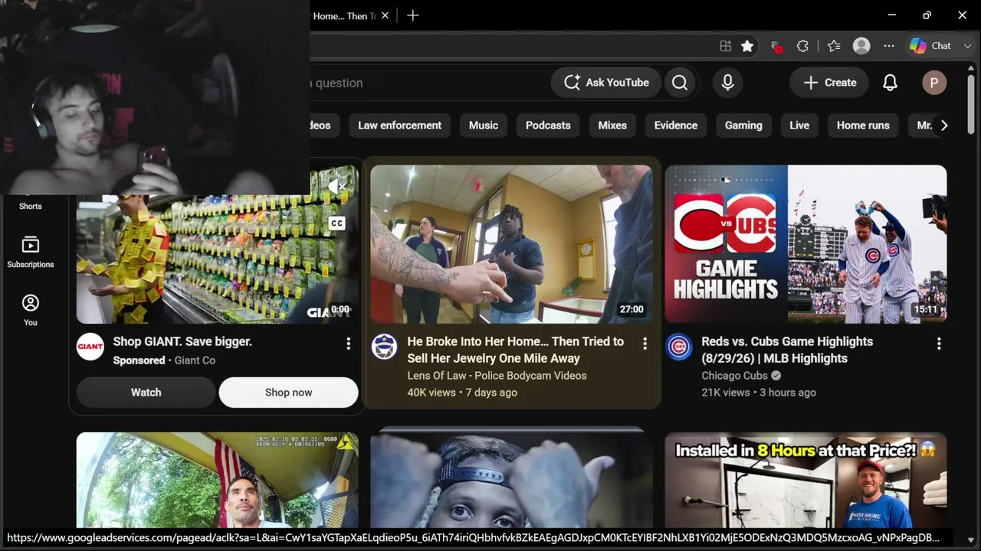Visit the Chicago Cubs channel name link
Image resolution: width=981 pixels, height=551 pixels.
734,376
